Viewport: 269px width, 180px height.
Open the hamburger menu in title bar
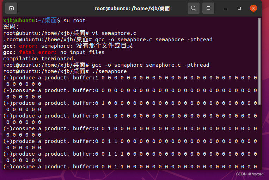208,8
